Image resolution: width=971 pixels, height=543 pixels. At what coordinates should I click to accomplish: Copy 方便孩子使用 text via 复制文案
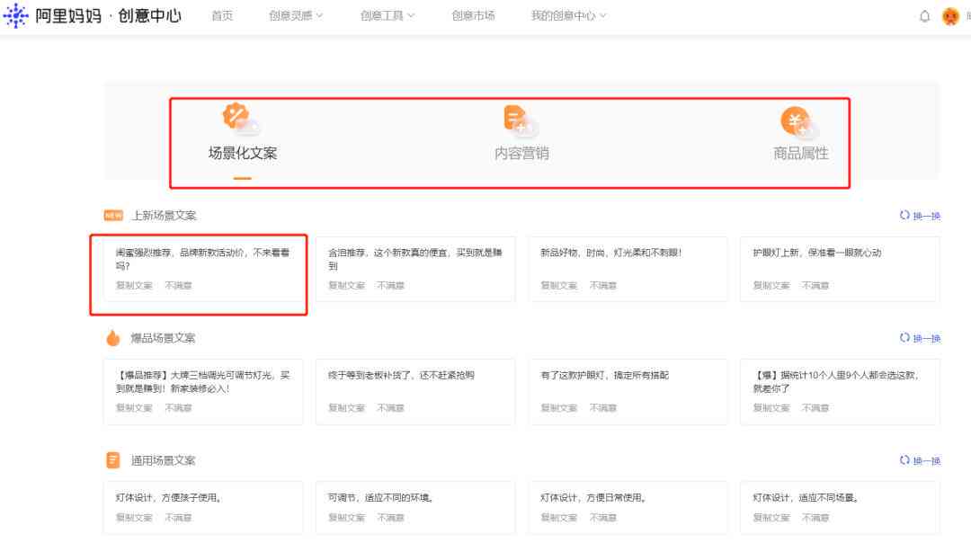point(134,518)
